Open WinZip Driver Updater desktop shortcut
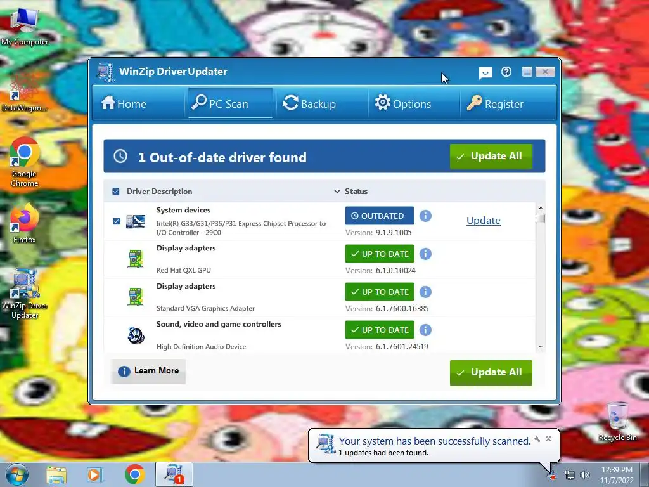Image resolution: width=649 pixels, height=487 pixels. coord(25,294)
